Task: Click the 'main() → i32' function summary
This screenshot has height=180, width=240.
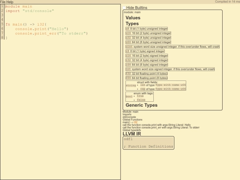Action: [x=130, y=122]
